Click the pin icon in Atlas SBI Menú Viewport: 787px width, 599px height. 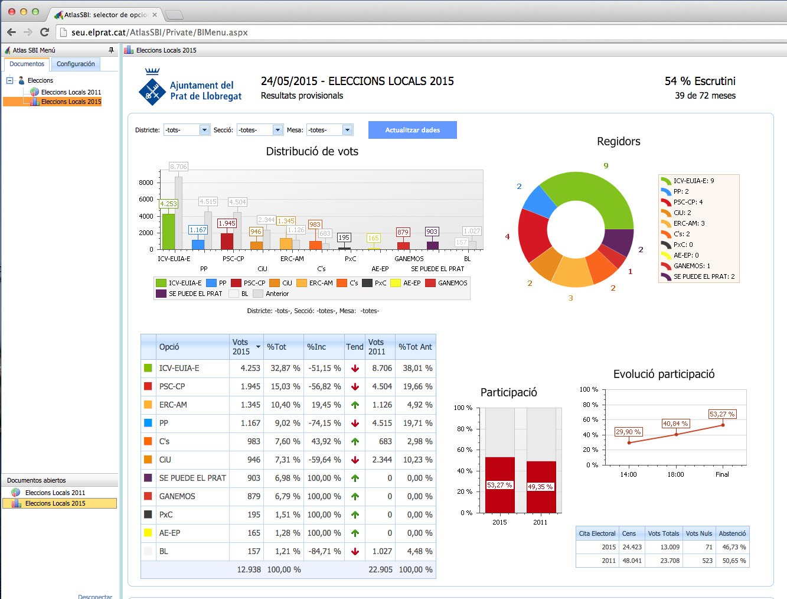[111, 50]
